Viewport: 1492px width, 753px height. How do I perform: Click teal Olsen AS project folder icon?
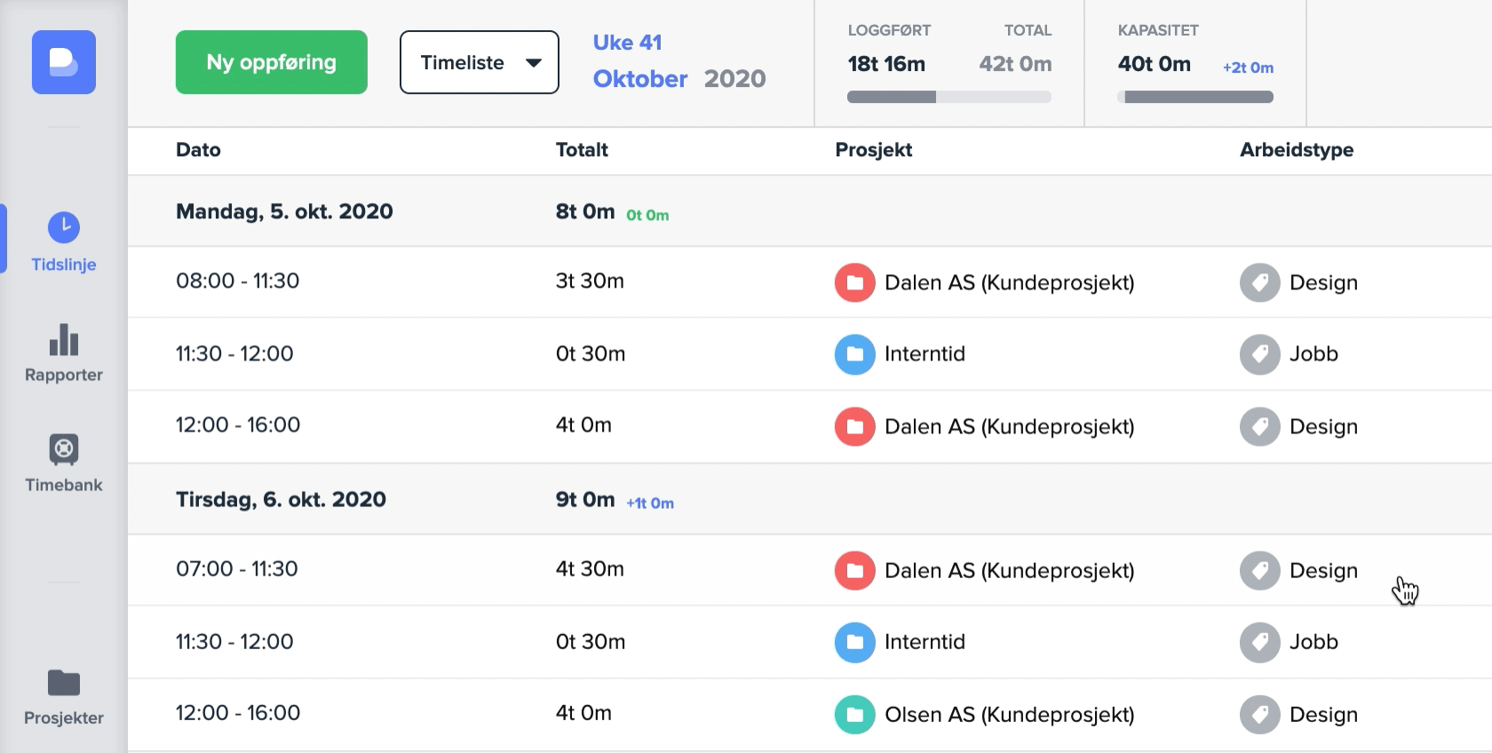tap(854, 715)
